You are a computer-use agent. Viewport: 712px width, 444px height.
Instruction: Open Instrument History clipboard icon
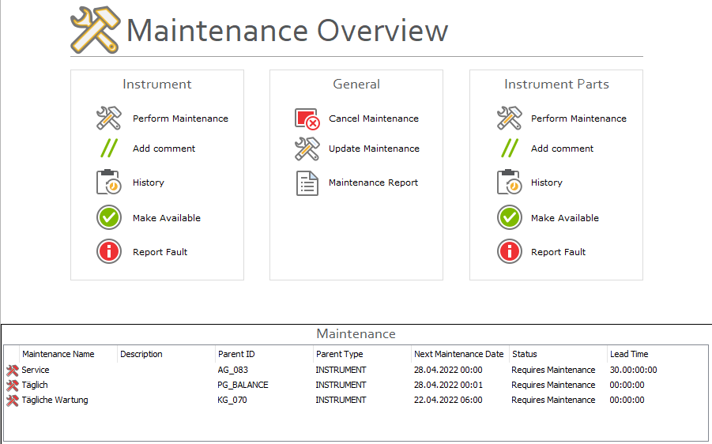click(109, 182)
